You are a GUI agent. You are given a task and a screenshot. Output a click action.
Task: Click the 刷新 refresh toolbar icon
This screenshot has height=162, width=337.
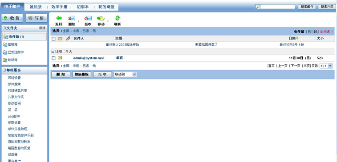tap(118, 18)
